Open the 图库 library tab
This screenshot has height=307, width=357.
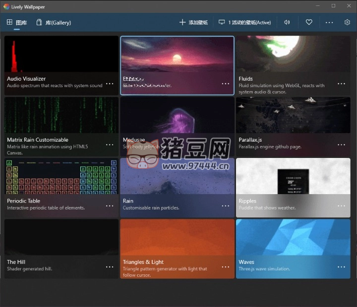(x=17, y=22)
